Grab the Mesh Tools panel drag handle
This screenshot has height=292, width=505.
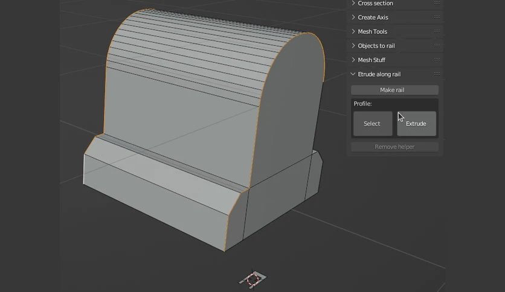pos(437,31)
